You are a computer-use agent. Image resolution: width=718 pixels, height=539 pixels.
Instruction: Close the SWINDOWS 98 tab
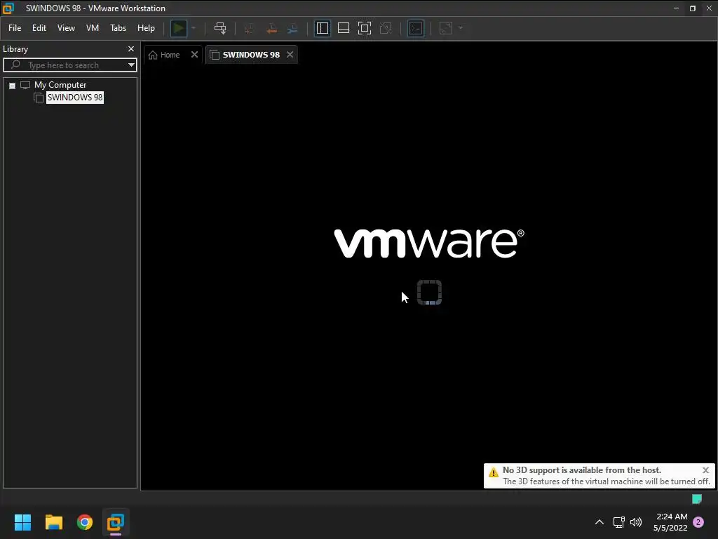pos(290,55)
